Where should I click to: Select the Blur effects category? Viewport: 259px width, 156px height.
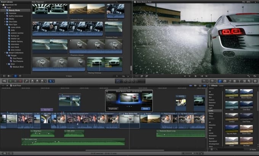[210, 97]
